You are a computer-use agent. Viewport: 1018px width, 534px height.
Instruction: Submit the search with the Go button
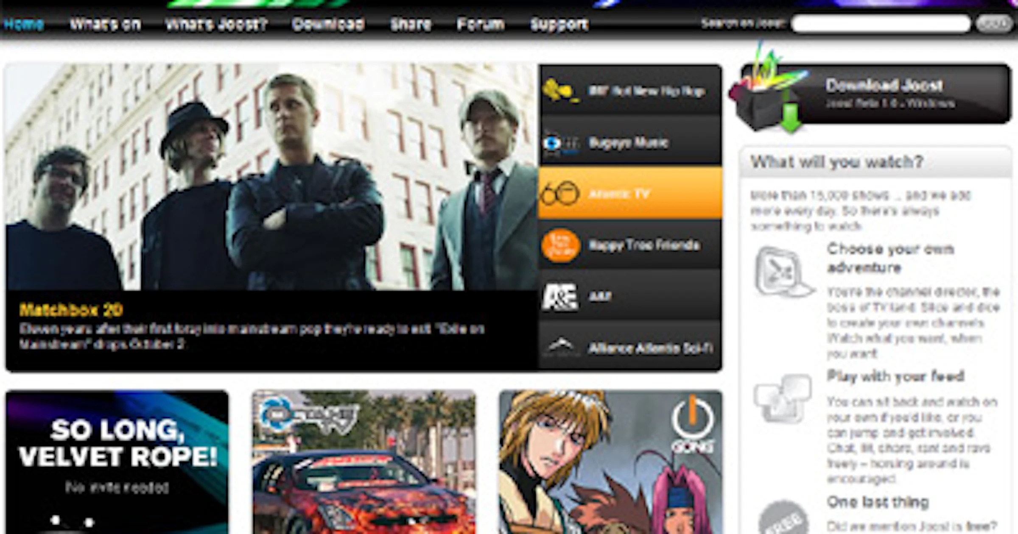point(993,24)
